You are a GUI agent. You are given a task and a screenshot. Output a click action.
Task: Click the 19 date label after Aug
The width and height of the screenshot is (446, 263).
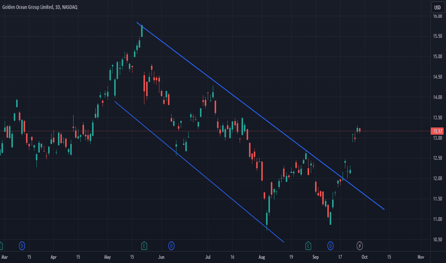tap(291, 257)
